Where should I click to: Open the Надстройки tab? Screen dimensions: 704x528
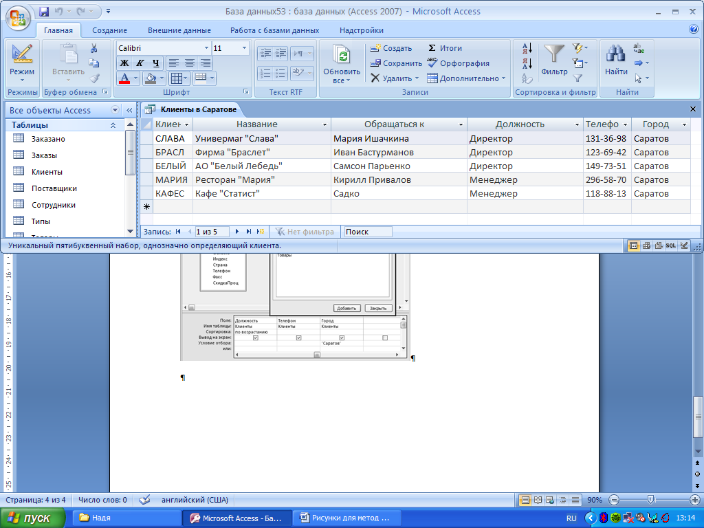pos(362,30)
